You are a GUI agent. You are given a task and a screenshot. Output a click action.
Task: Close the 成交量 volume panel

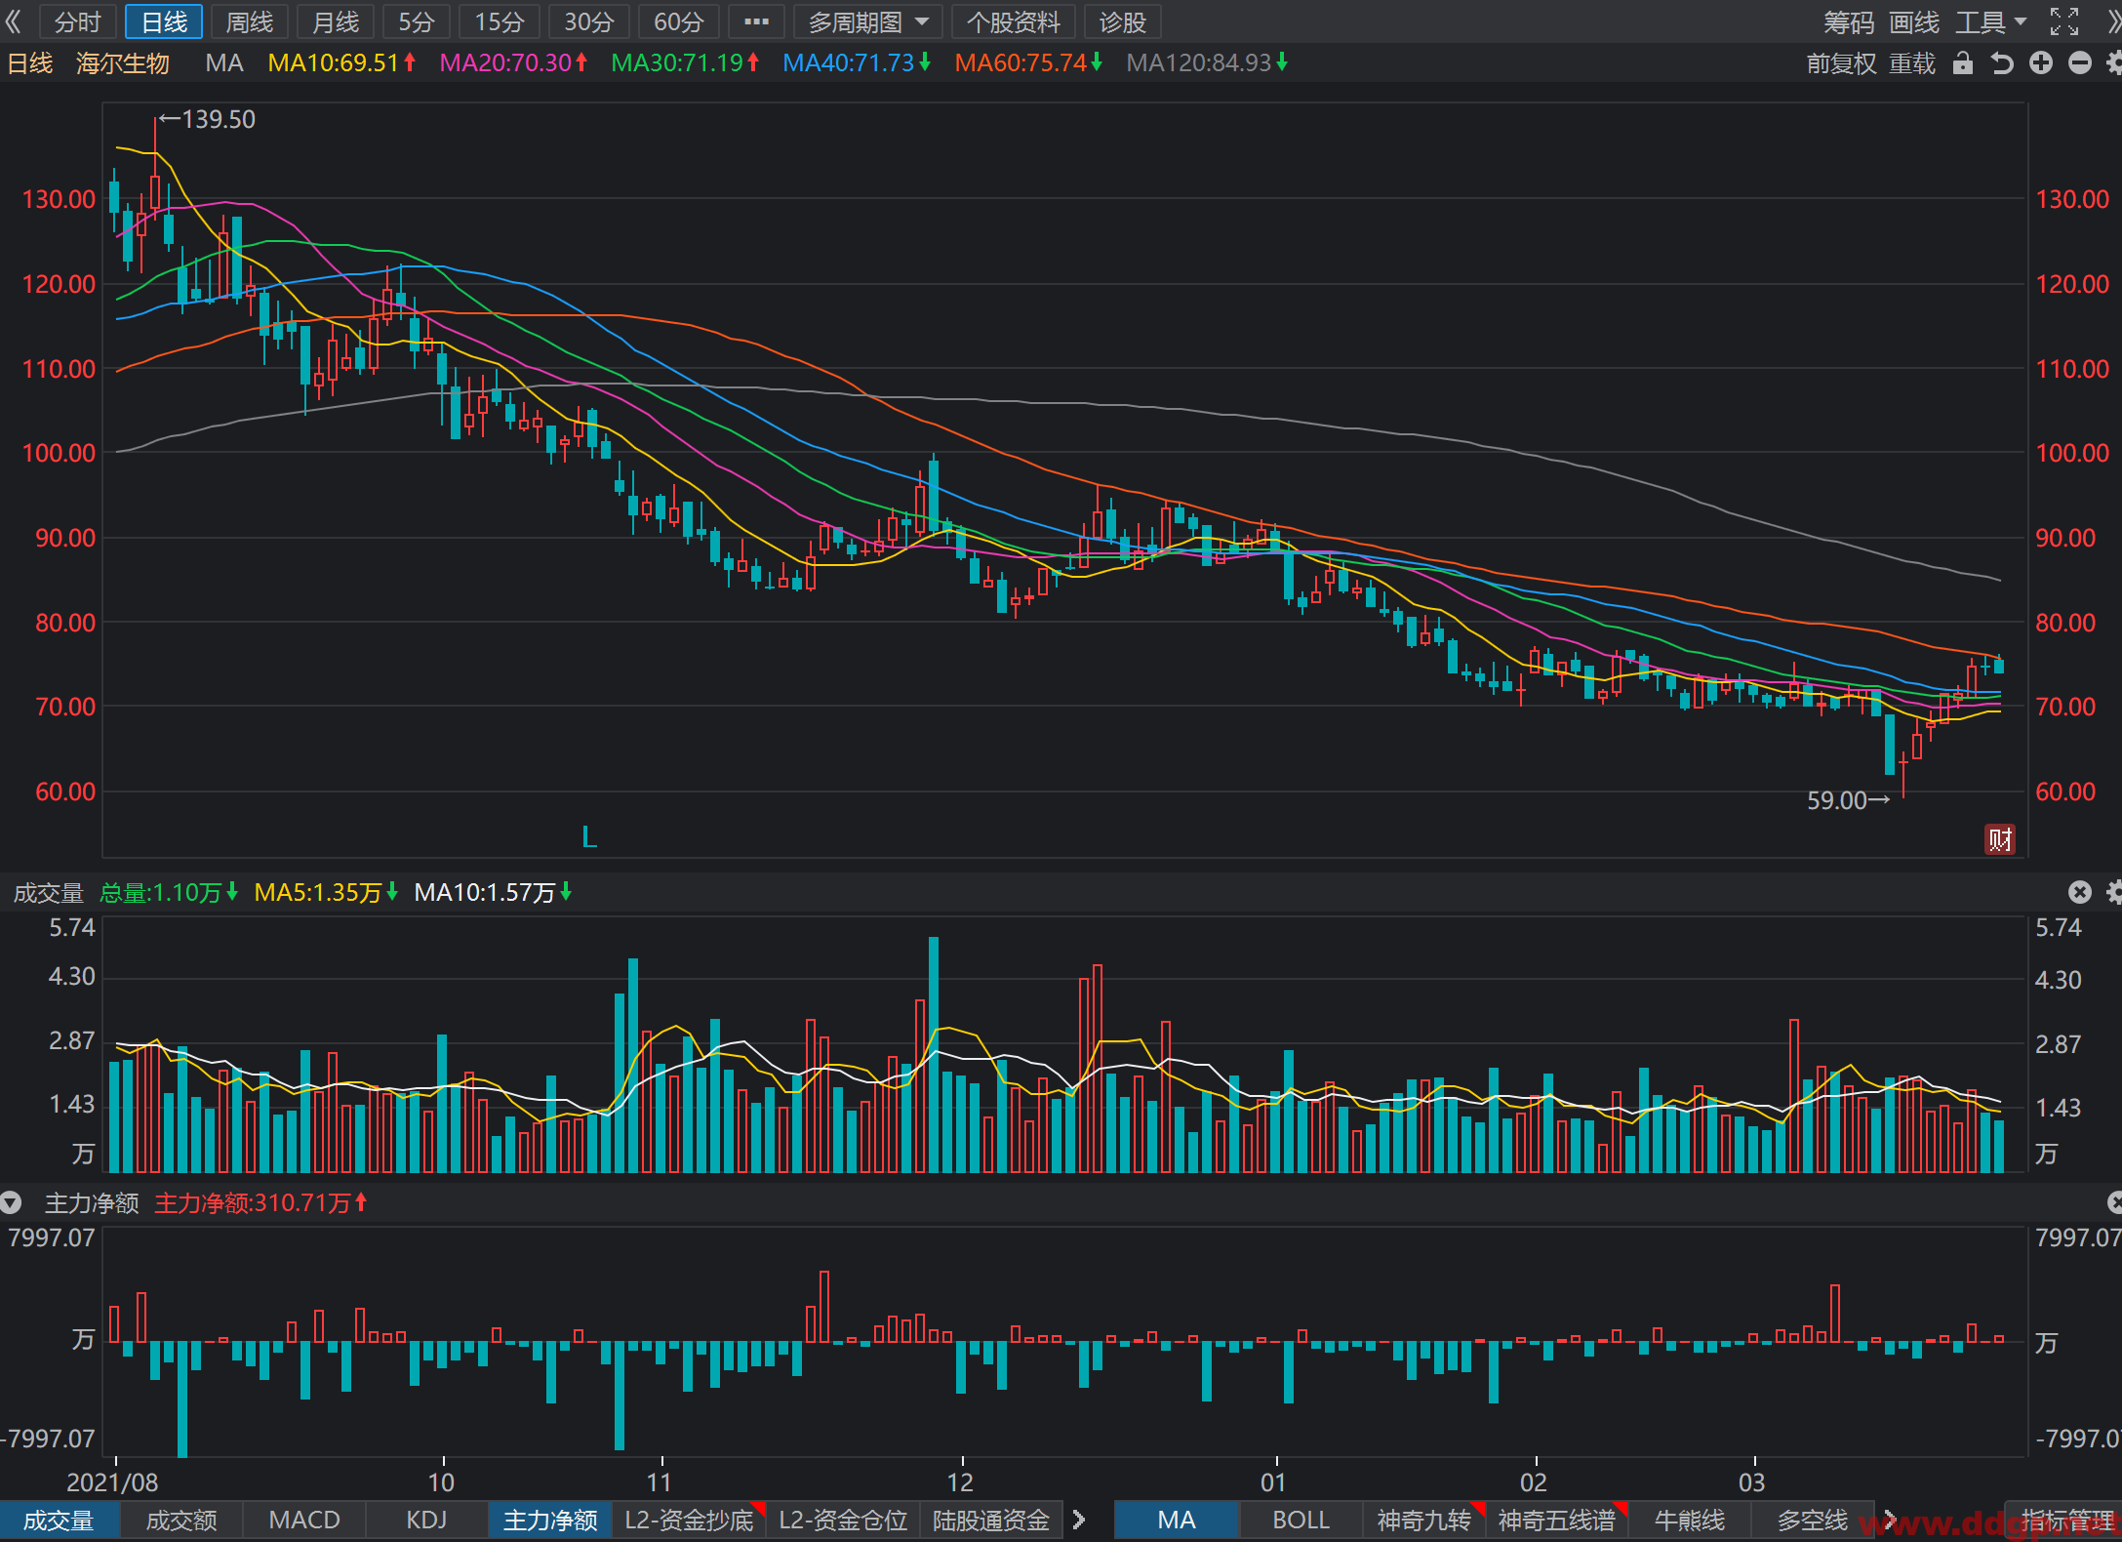pos(2080,892)
